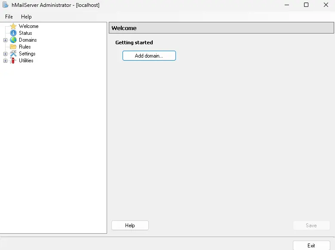Select the Welcome tree label

29,26
